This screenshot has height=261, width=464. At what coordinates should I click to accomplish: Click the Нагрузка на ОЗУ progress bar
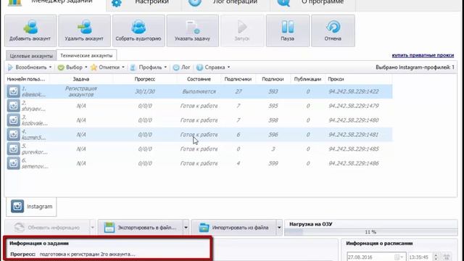(370, 232)
